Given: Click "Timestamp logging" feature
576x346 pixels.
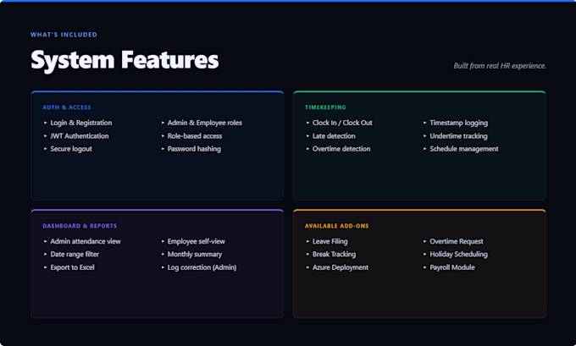Looking at the screenshot, I should pos(459,123).
